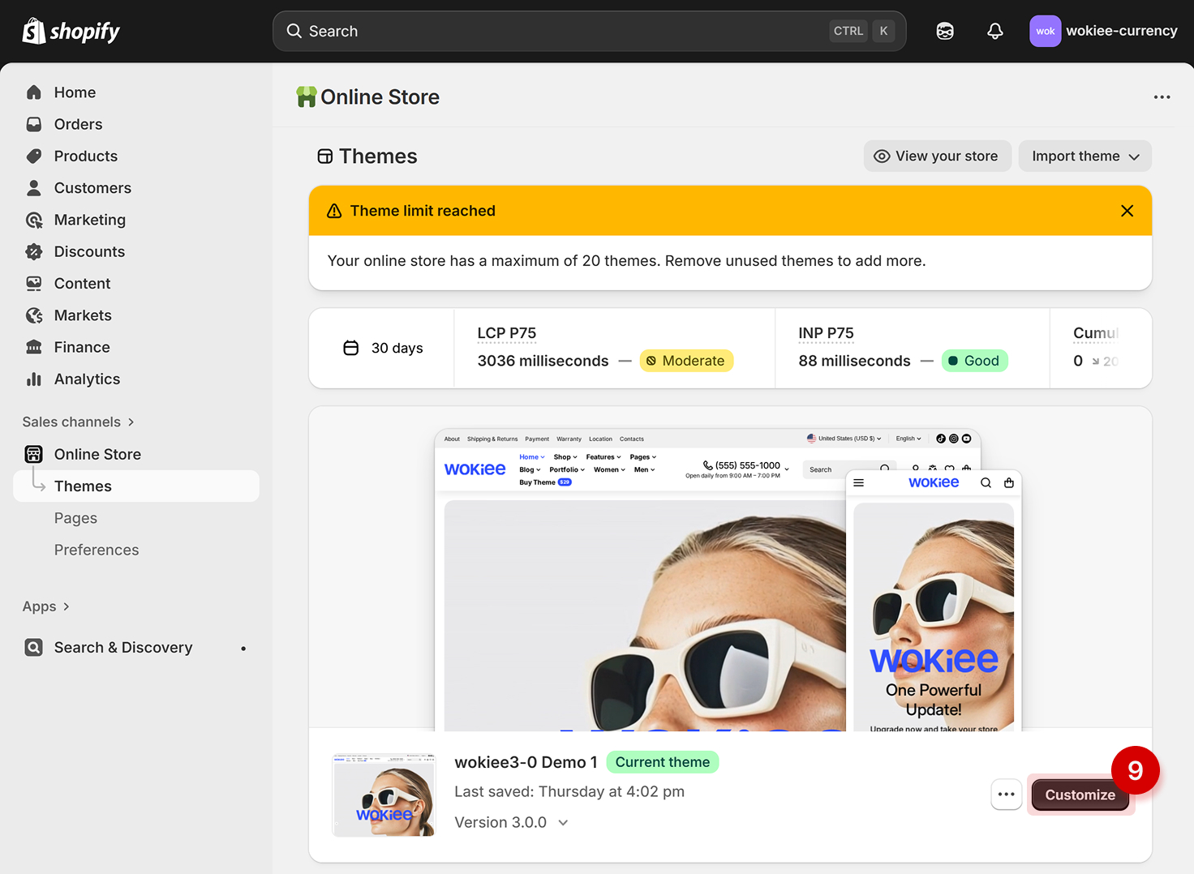Click View your store button
1194x874 pixels.
(x=937, y=156)
